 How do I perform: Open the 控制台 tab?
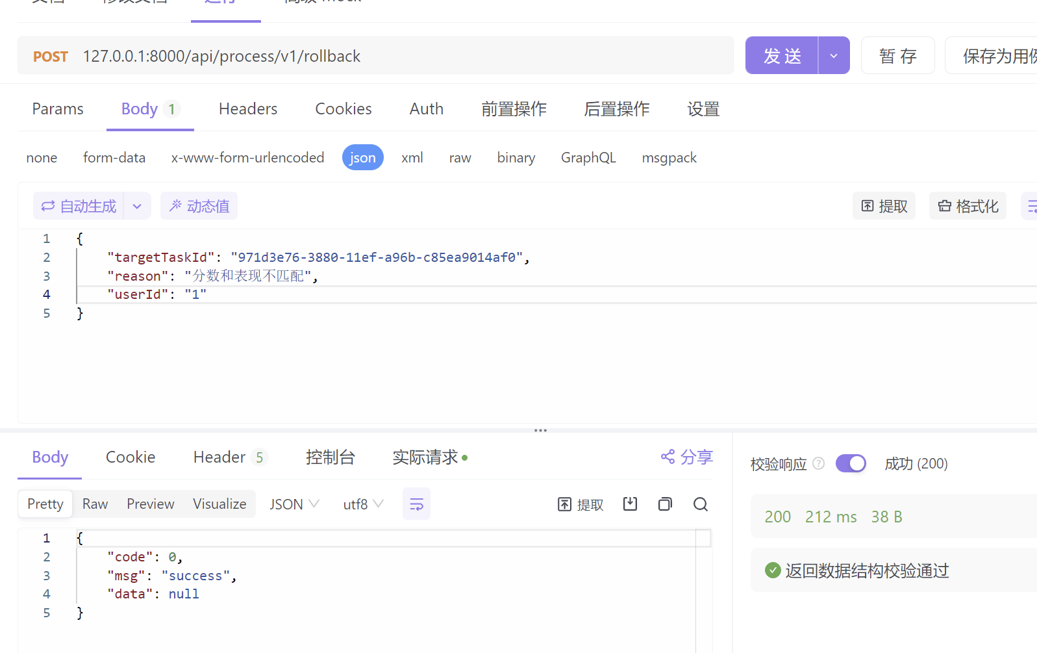(331, 457)
